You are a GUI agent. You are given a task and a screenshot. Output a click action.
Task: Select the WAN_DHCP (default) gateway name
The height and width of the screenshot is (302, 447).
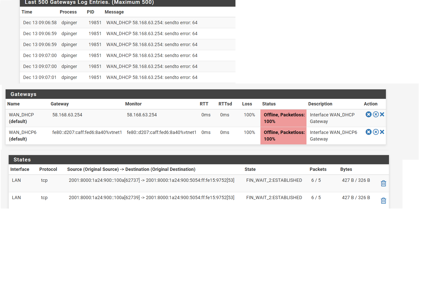coord(21,118)
